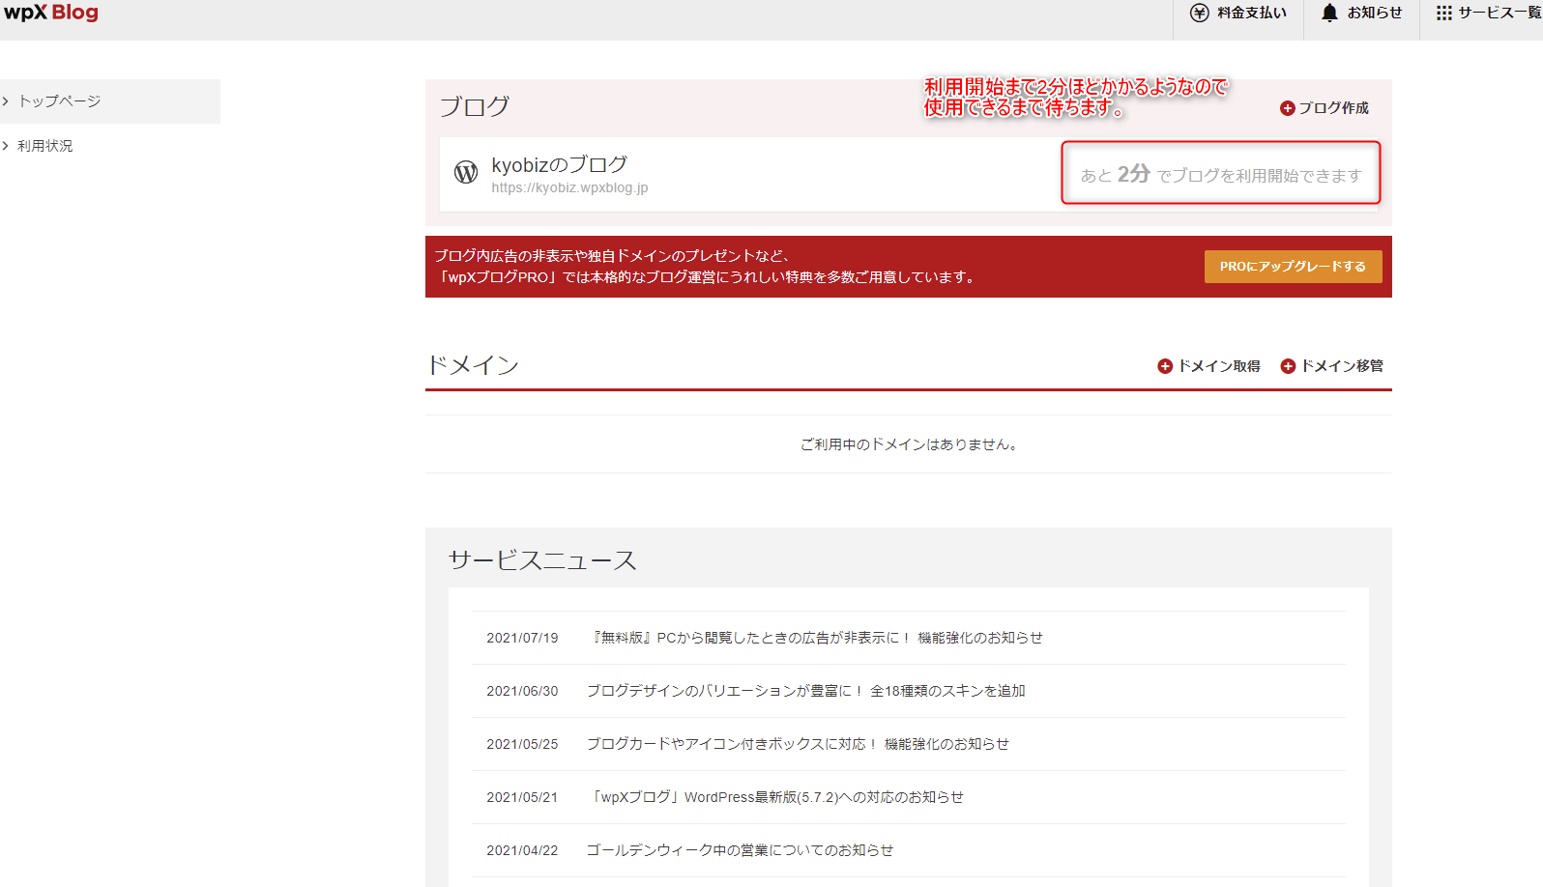Click the ブログ section heading
The height and width of the screenshot is (887, 1543).
[x=475, y=106]
